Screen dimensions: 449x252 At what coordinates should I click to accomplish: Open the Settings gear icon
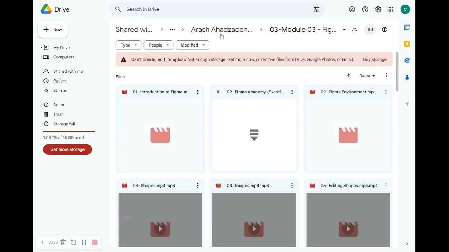(378, 9)
